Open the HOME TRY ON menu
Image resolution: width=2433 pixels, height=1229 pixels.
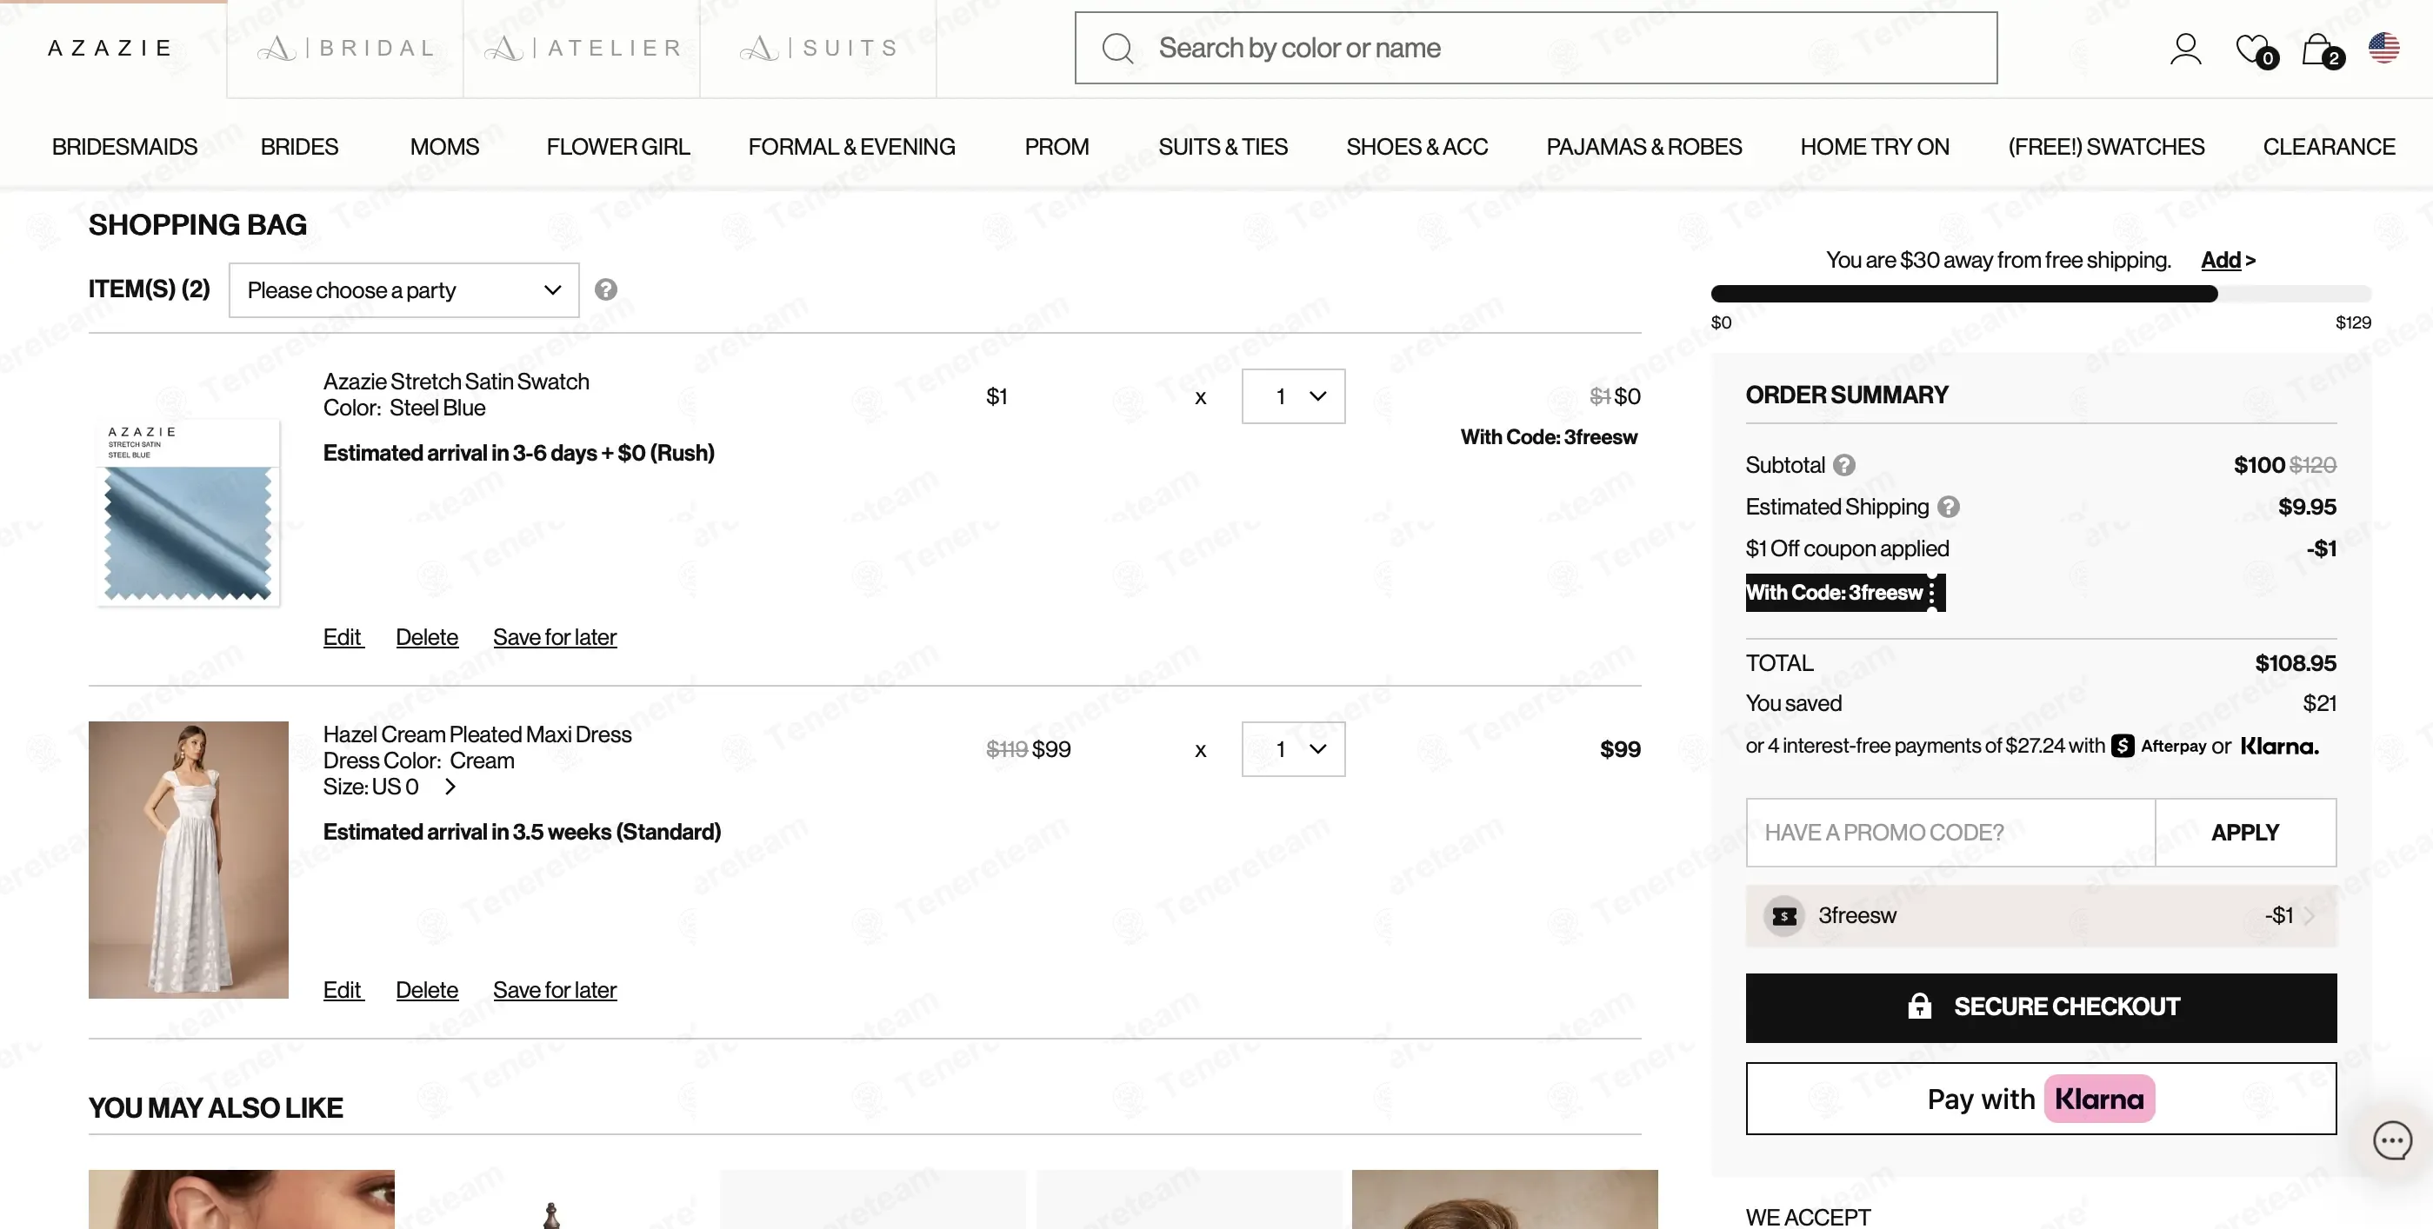pos(1875,146)
